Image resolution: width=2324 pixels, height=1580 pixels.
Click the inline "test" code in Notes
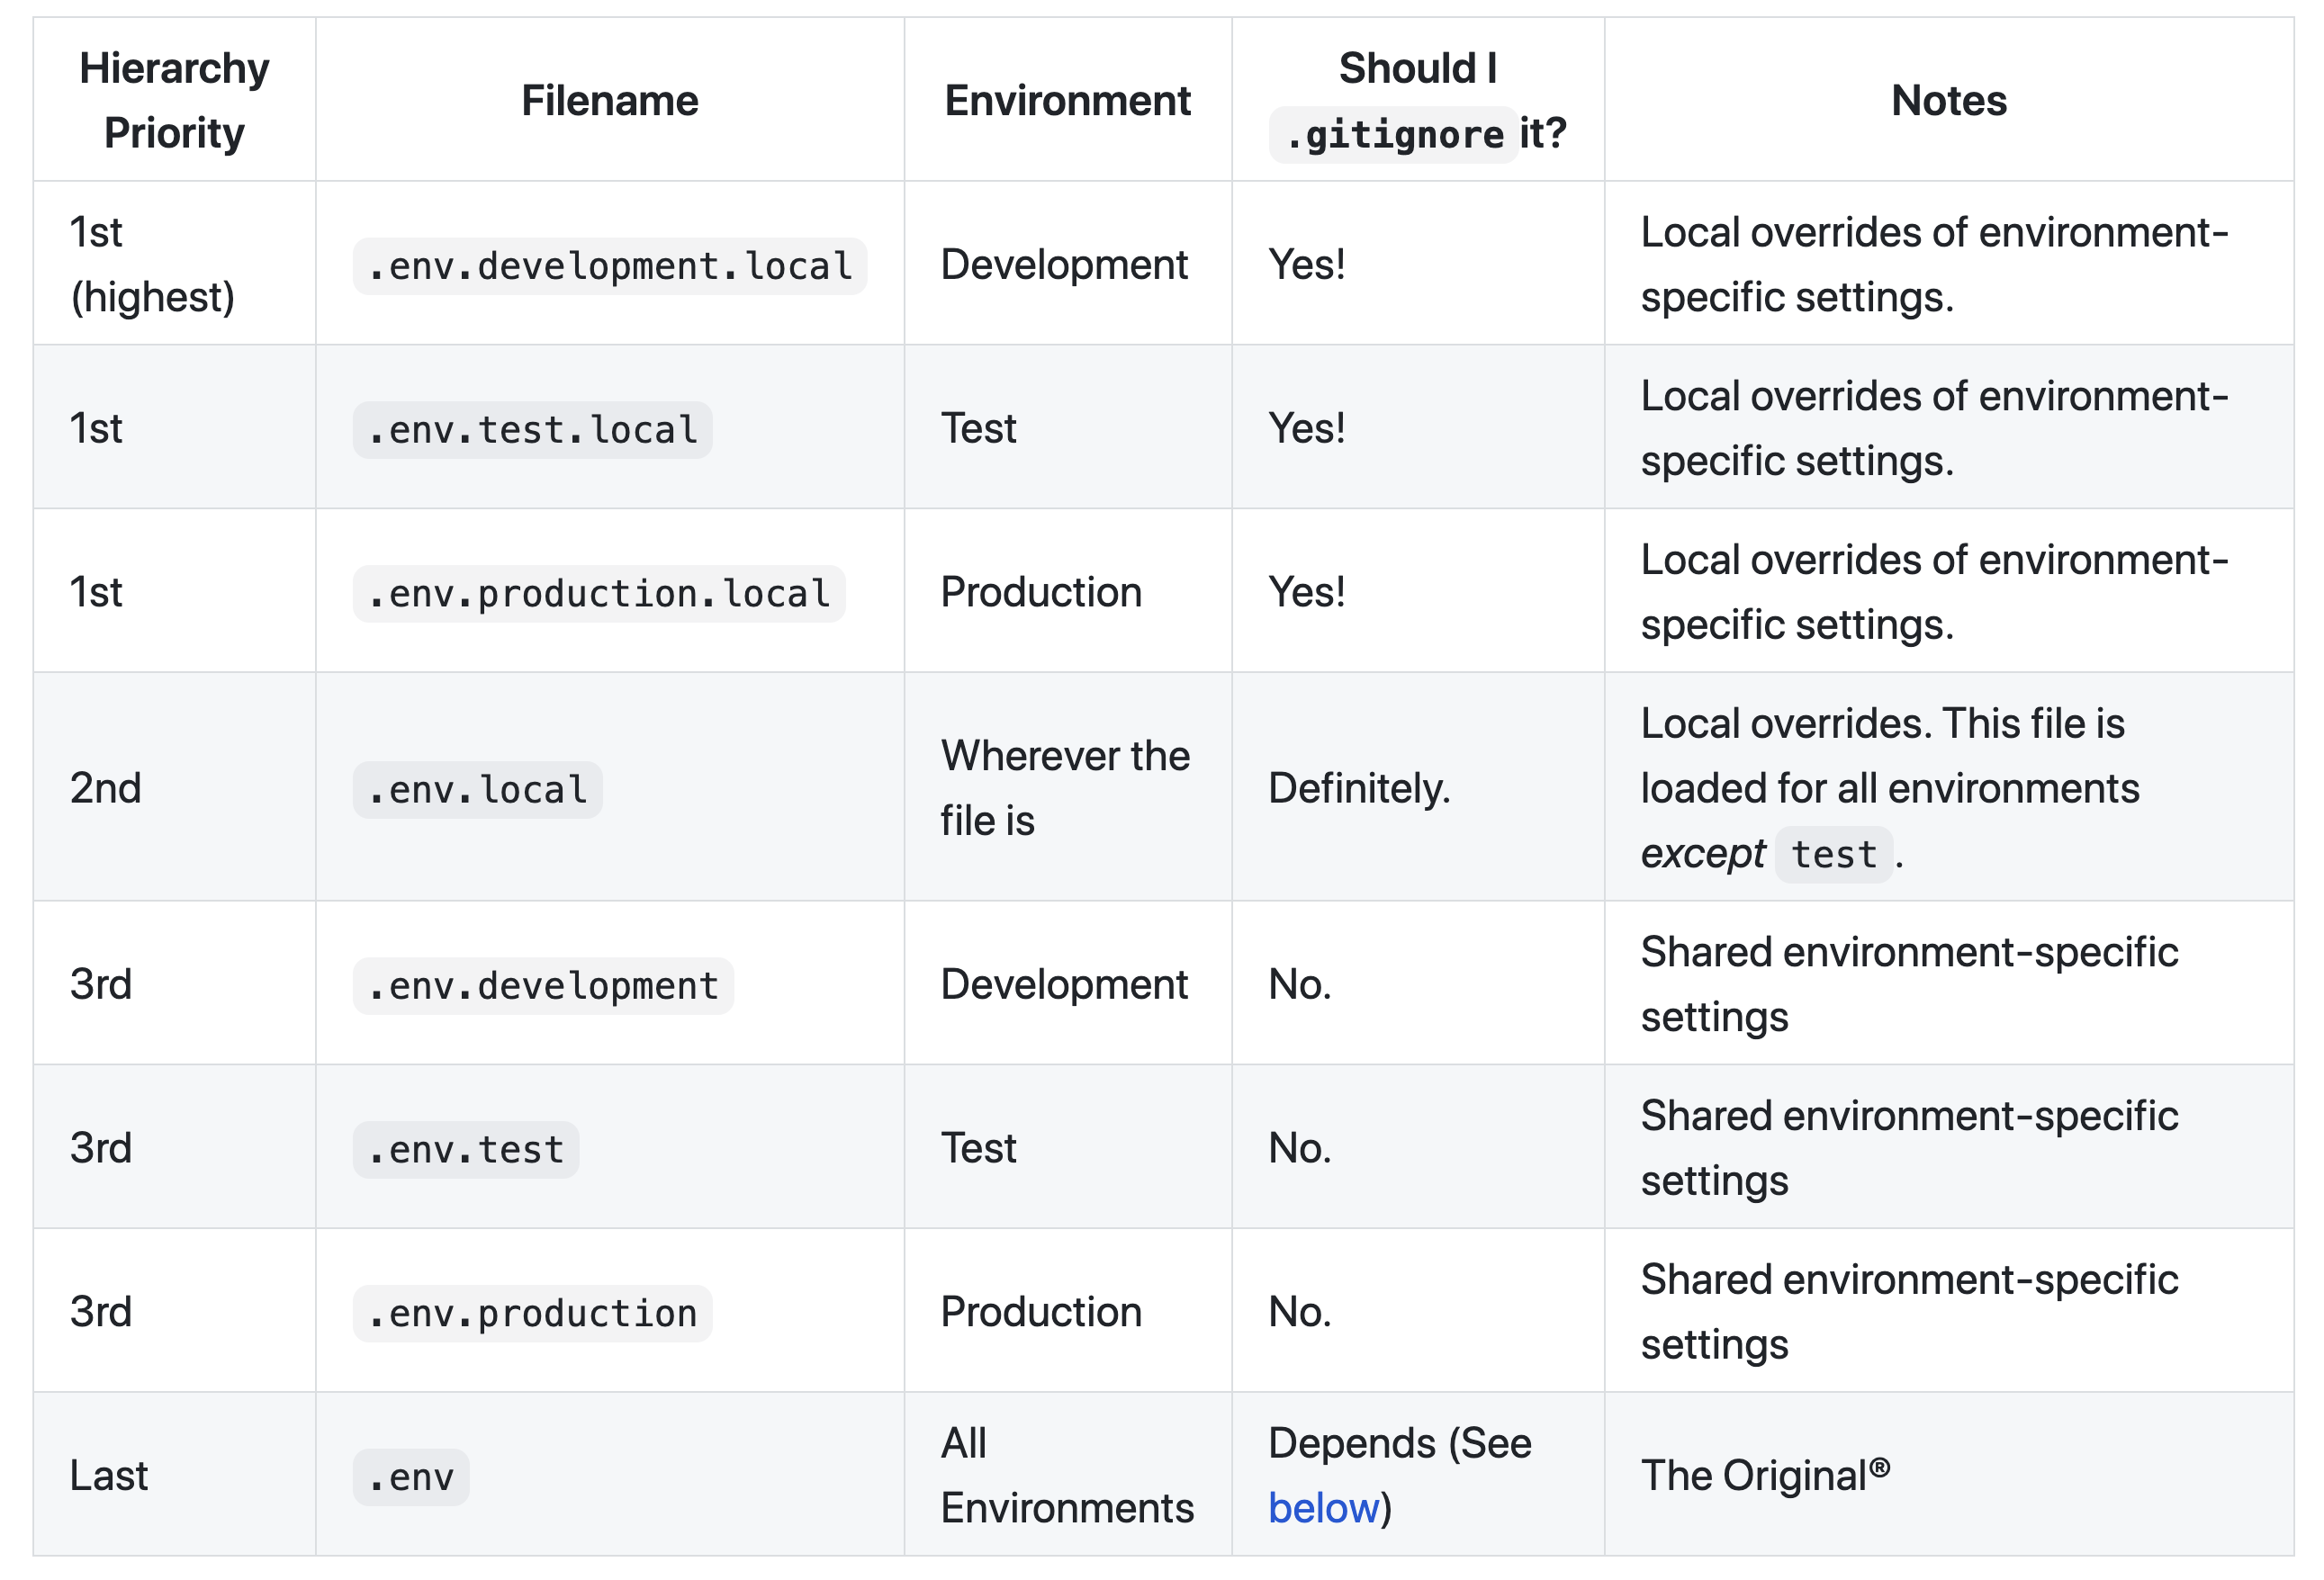[x=1833, y=855]
